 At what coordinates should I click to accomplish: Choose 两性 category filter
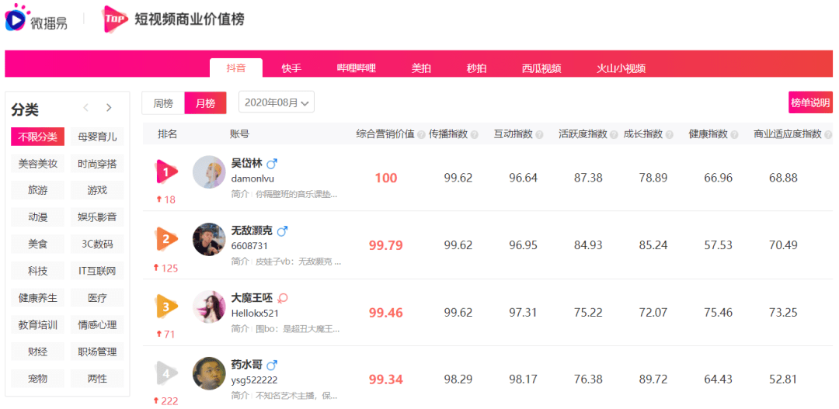pyautogui.click(x=97, y=379)
